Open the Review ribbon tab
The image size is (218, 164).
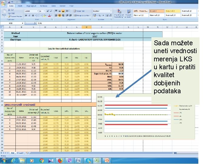62,6
